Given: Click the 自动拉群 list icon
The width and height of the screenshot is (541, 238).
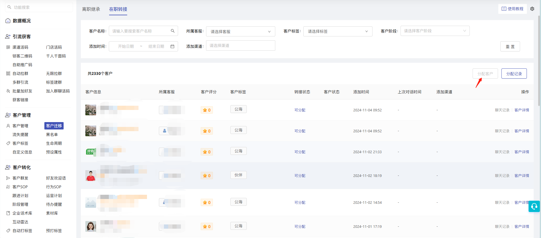Looking at the screenshot, I should (x=8, y=73).
